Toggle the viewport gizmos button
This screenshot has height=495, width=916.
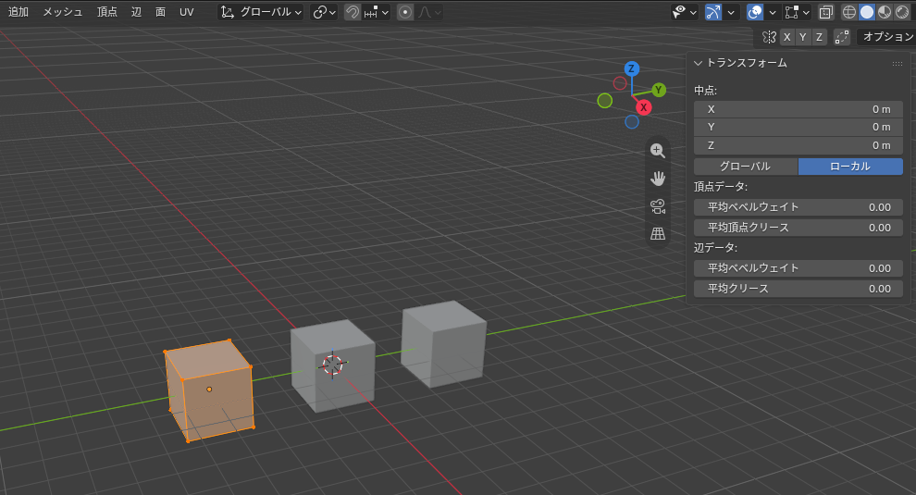coord(712,12)
